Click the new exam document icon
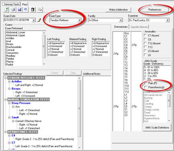 pyautogui.click(x=6, y=10)
